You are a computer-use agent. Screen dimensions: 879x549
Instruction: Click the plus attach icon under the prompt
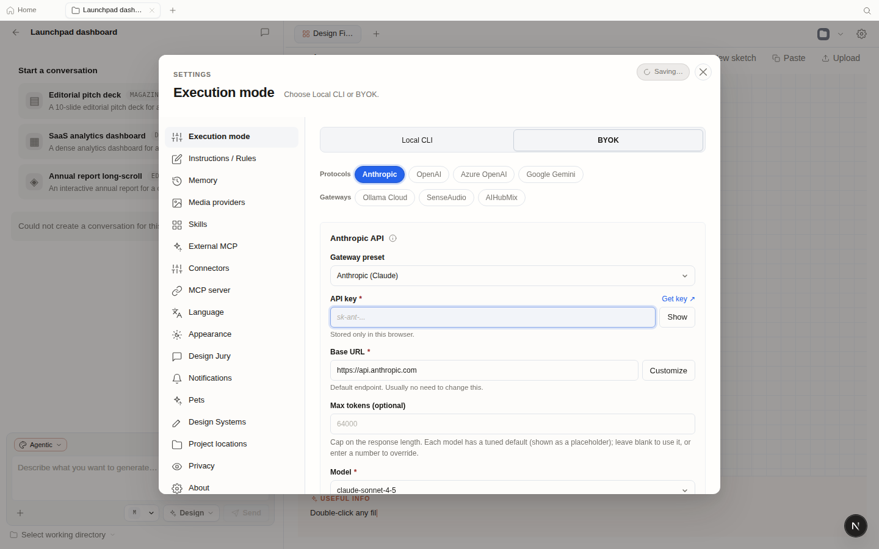click(20, 513)
